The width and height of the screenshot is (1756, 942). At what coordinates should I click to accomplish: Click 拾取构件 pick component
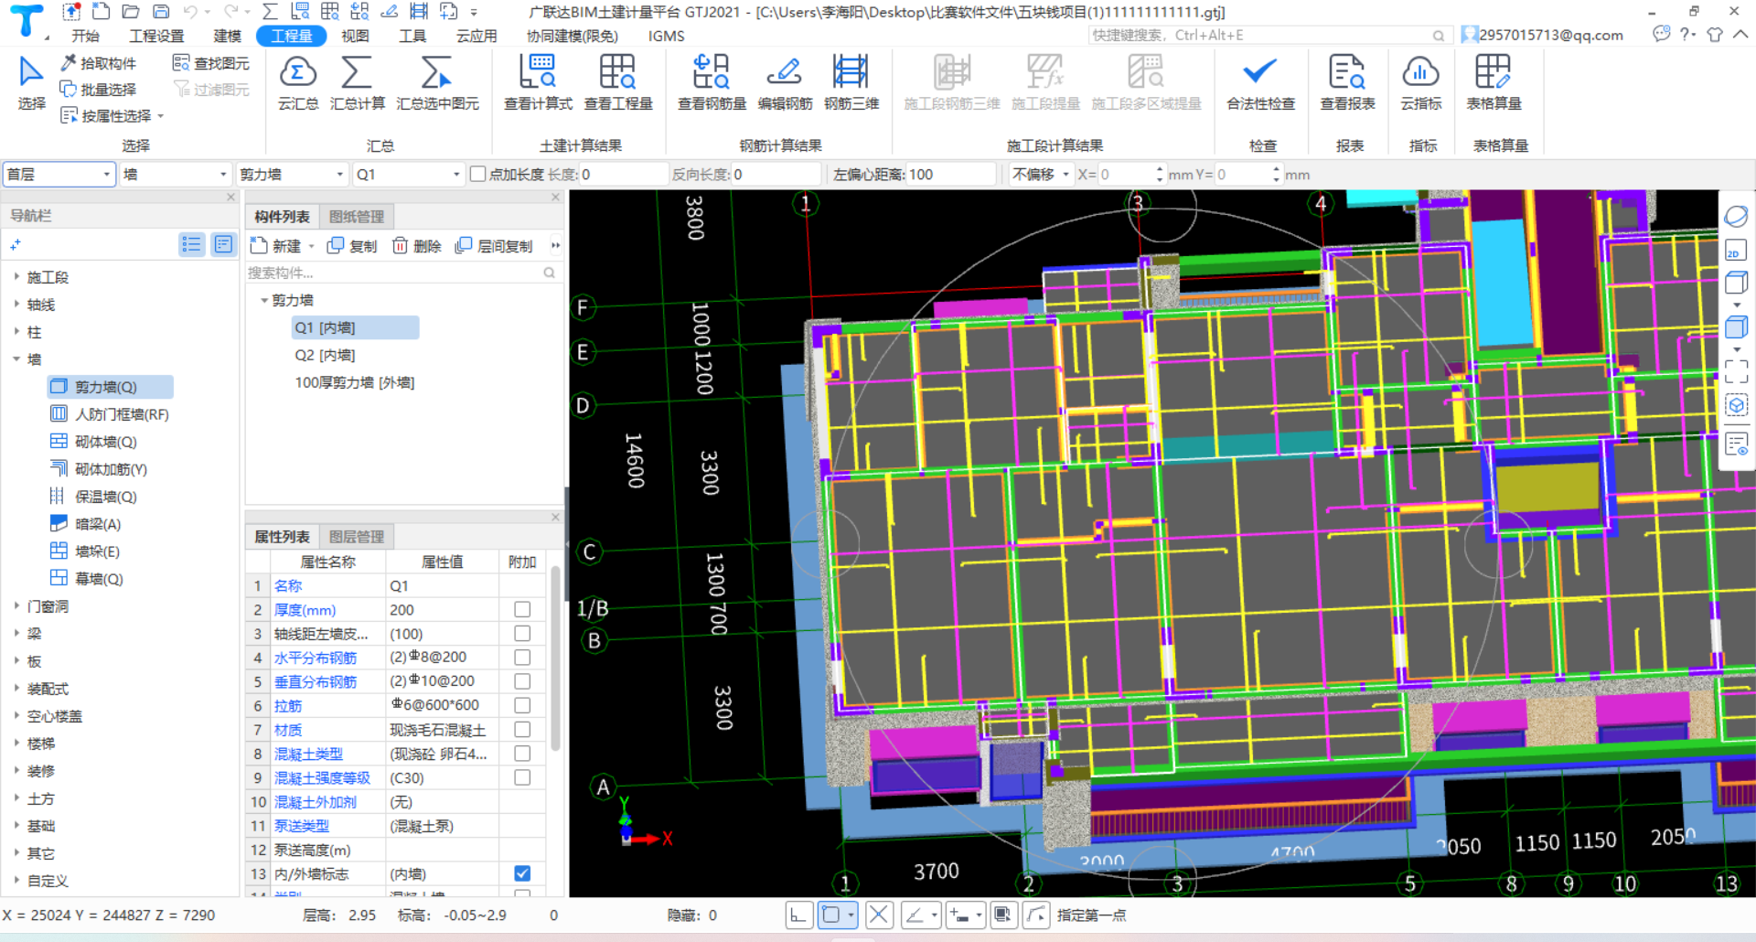pos(99,63)
